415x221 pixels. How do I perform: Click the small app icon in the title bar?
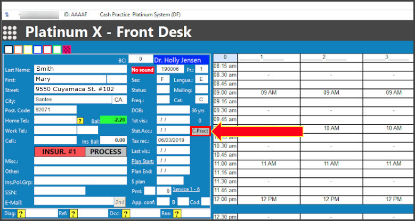tap(6, 15)
